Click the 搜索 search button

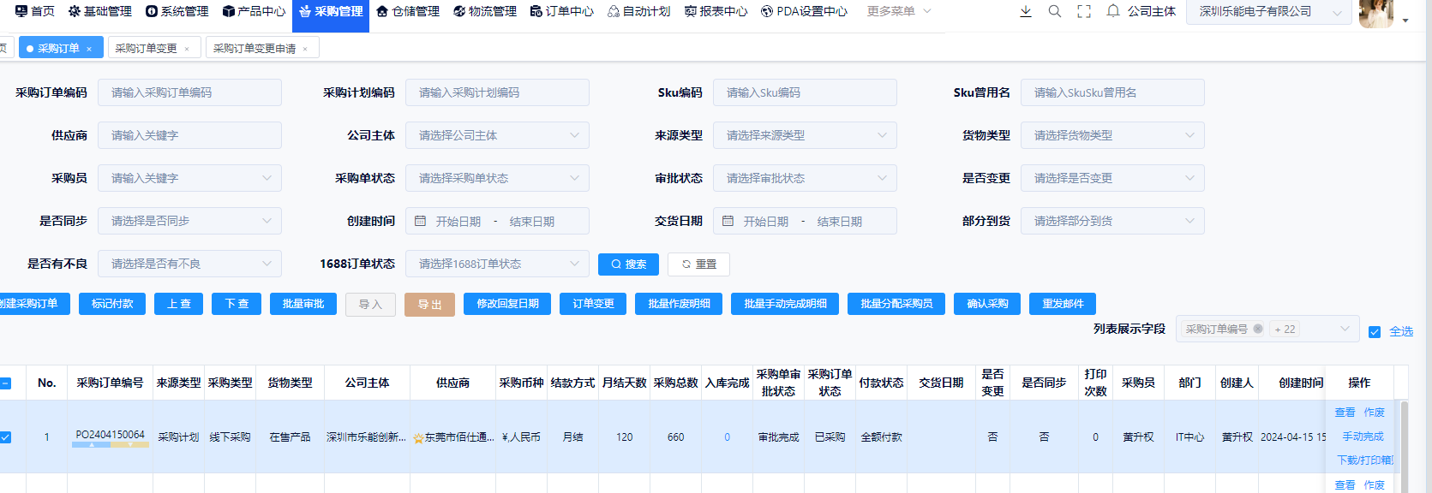coord(628,264)
